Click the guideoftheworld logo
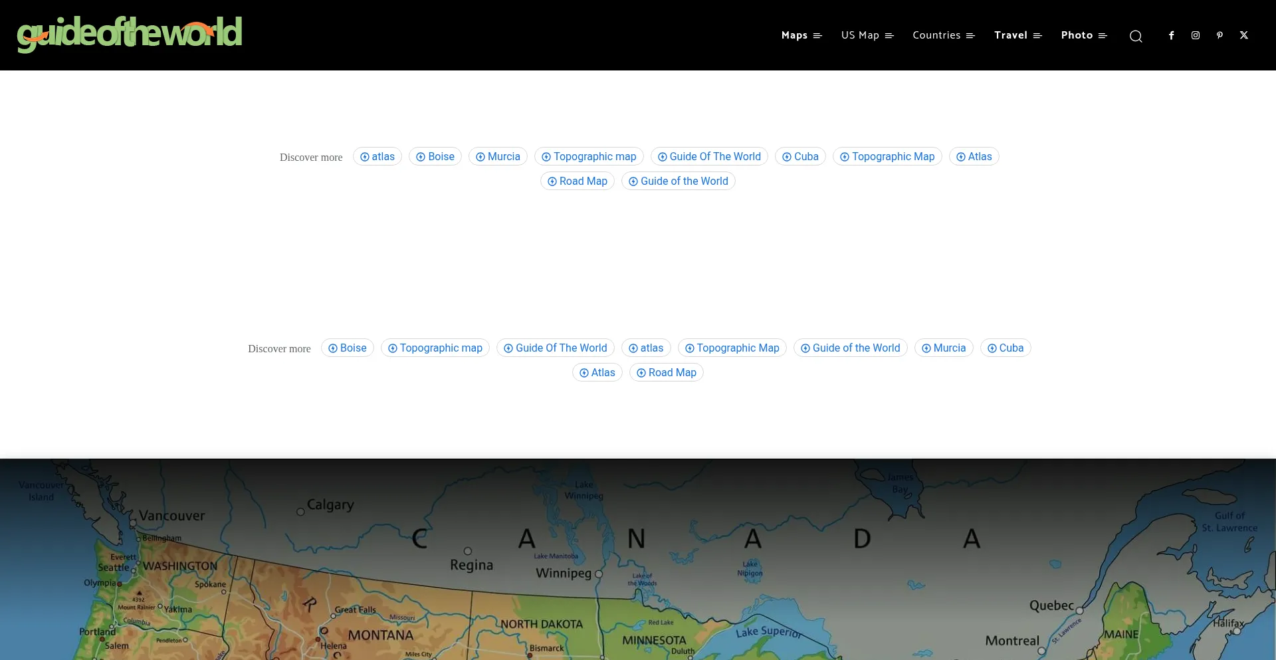This screenshot has height=660, width=1276. (x=130, y=35)
